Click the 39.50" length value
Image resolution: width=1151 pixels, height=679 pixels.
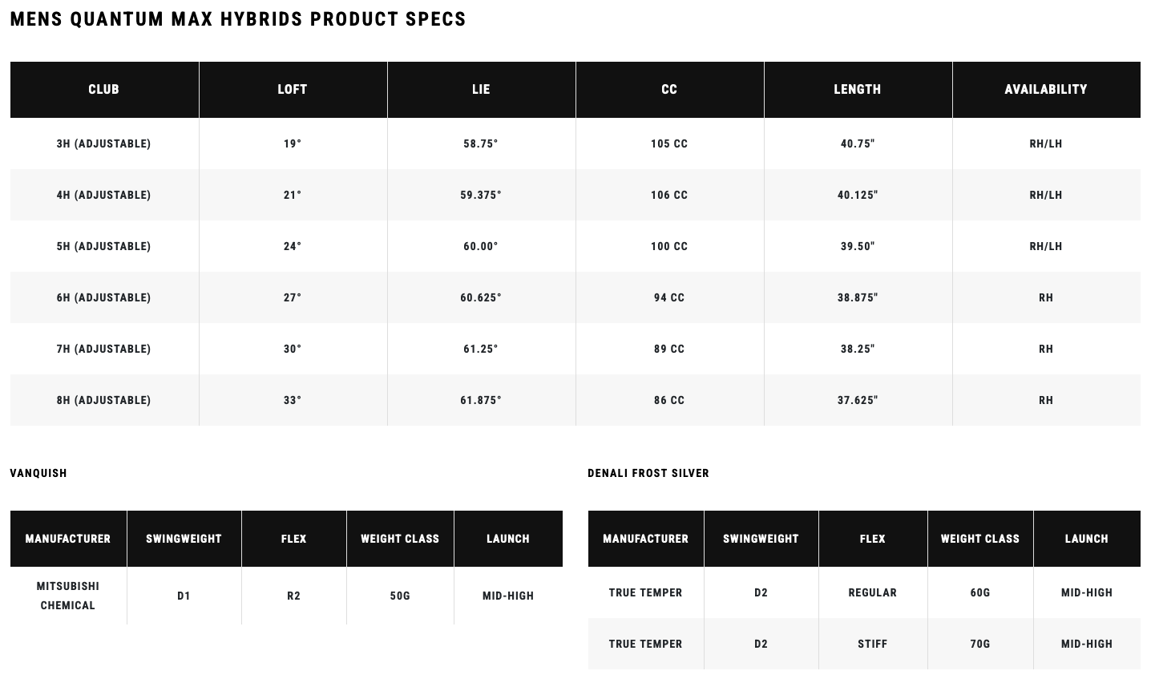click(858, 247)
